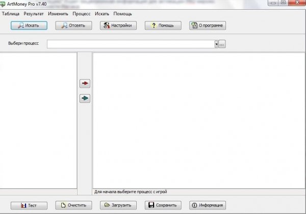Click the Отсеять filter button
This screenshot has width=306, height=214.
click(73, 25)
